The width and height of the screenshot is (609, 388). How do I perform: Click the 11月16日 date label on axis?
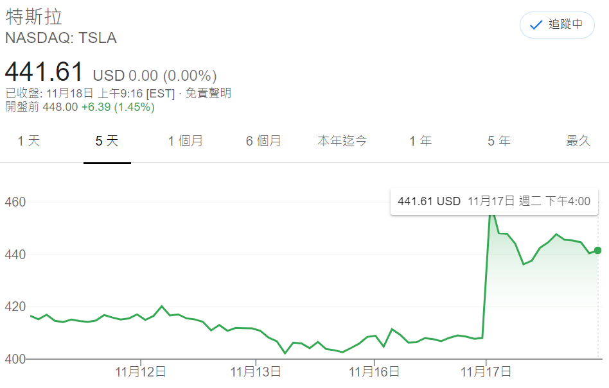374,372
